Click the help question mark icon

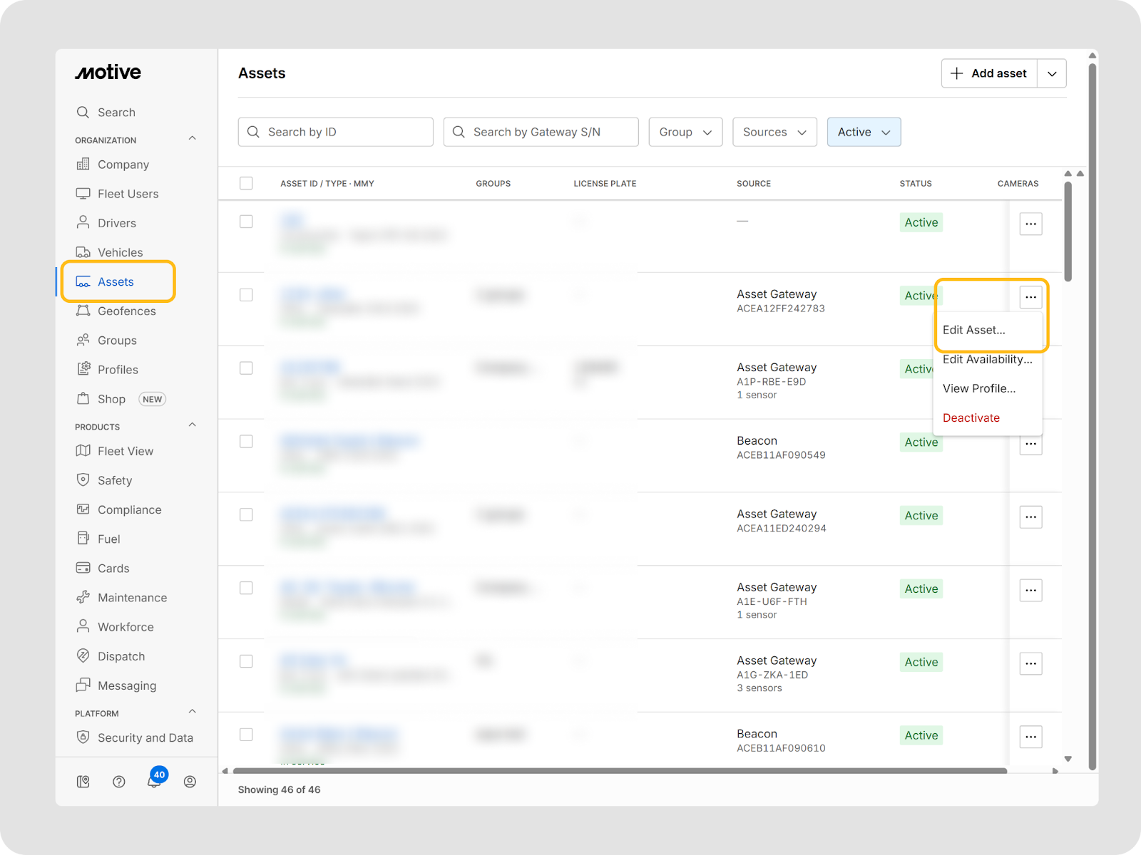[119, 782]
